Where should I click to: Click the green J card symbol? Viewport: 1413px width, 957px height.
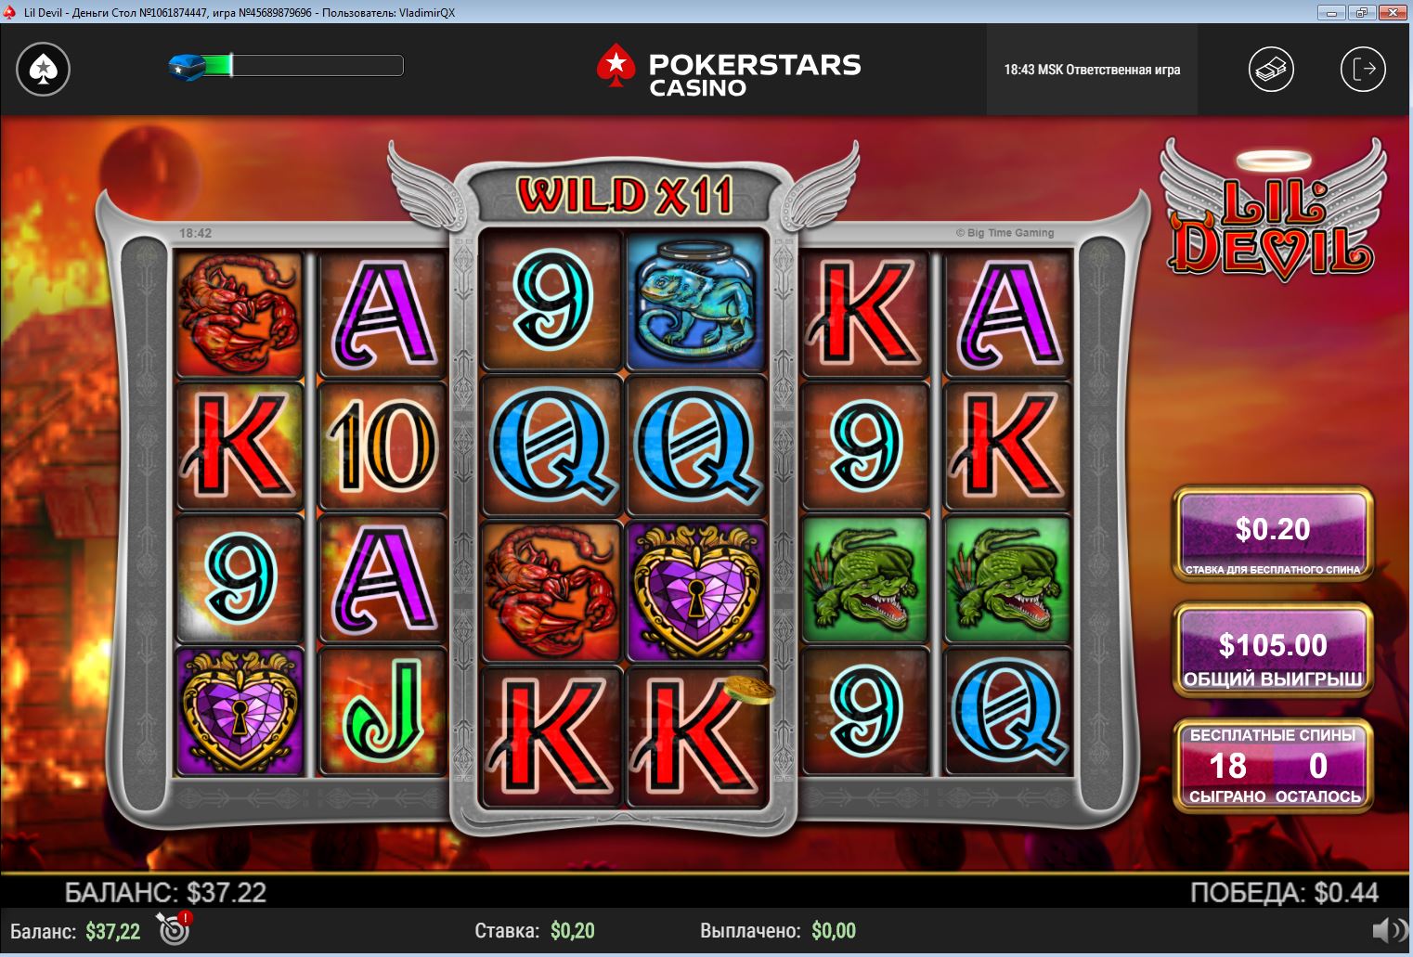[x=382, y=712]
